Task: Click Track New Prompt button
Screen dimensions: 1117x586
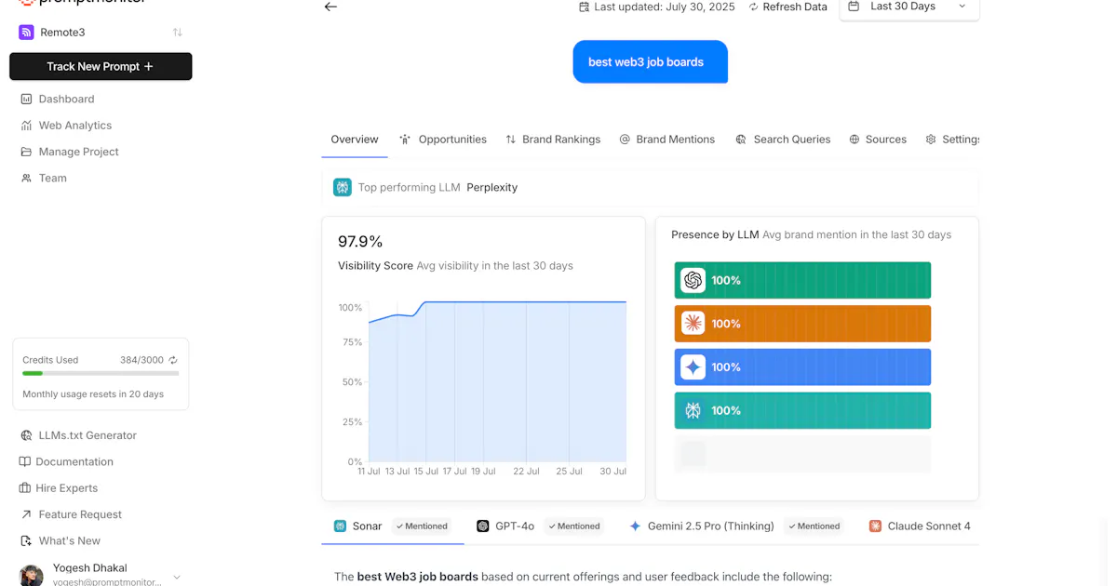Action: (x=101, y=66)
